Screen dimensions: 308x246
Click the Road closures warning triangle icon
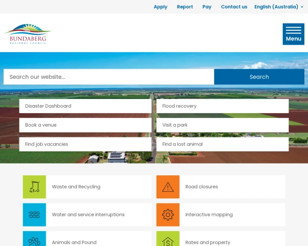(x=168, y=187)
